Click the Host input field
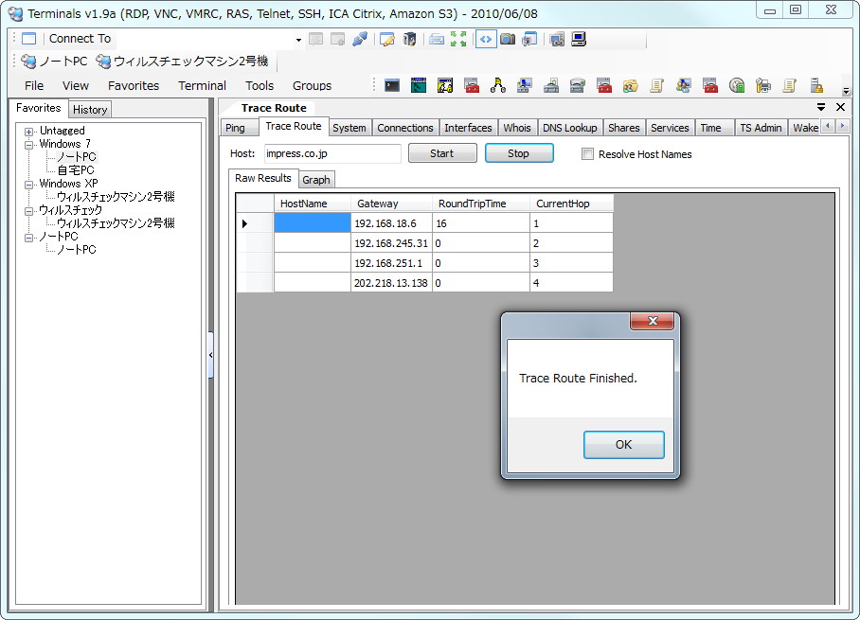The image size is (860, 620). click(x=332, y=153)
